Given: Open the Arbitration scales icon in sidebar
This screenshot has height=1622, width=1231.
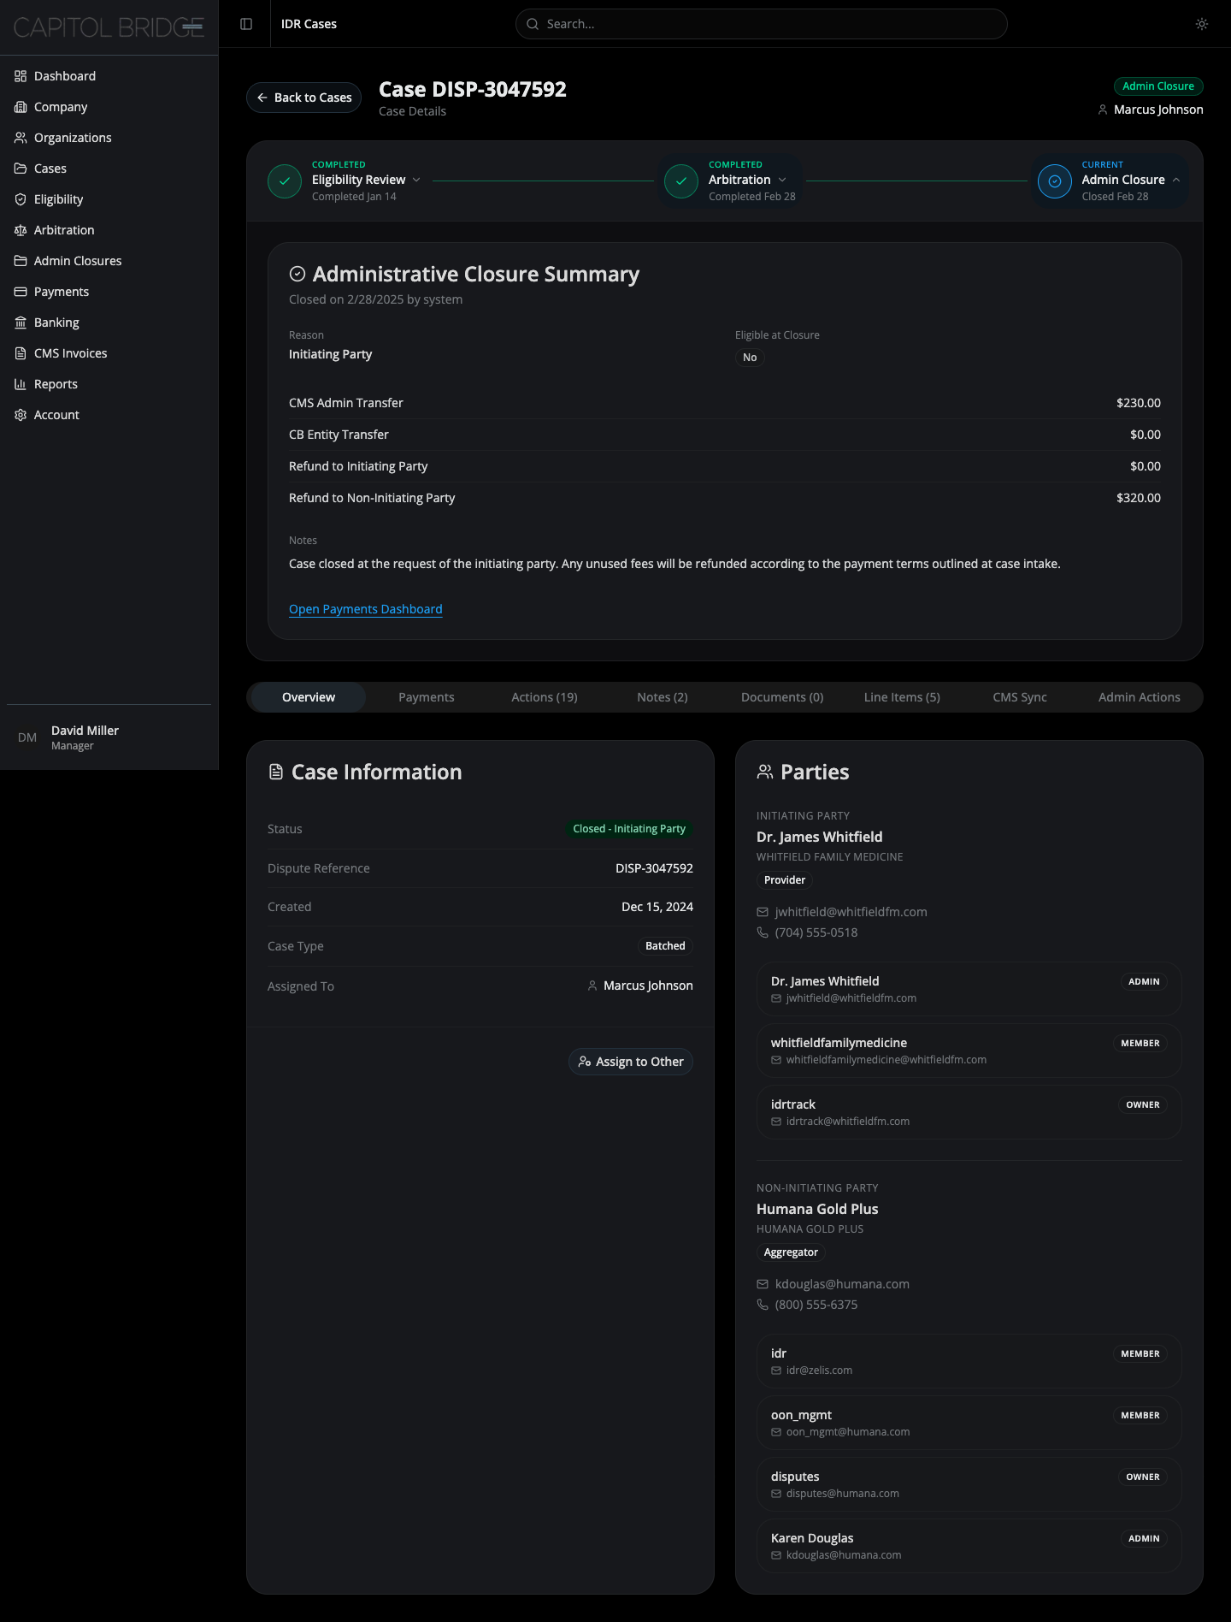Looking at the screenshot, I should (x=21, y=230).
